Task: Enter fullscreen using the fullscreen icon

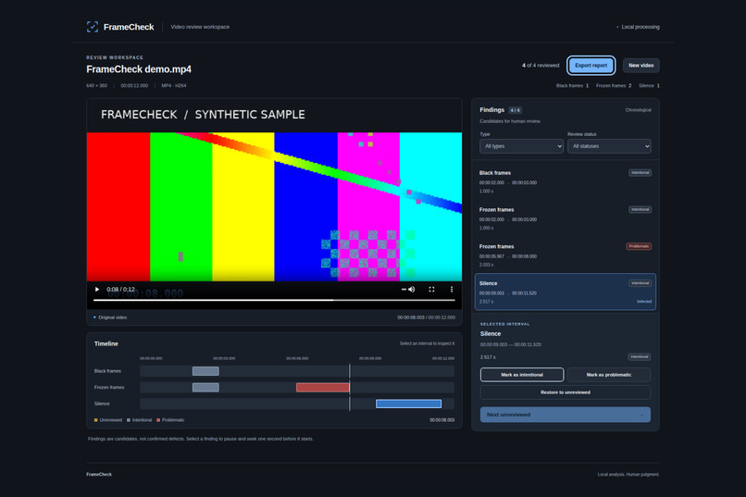Action: point(431,289)
